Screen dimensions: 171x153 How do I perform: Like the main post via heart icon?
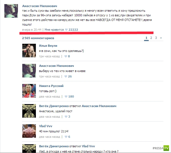(x=66, y=30)
